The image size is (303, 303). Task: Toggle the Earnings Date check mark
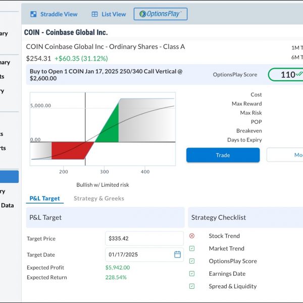coord(192,274)
